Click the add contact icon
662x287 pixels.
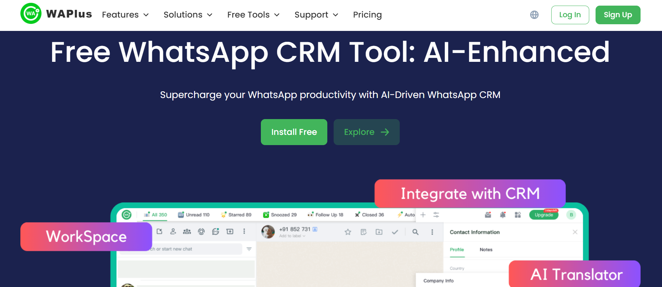[x=173, y=231]
